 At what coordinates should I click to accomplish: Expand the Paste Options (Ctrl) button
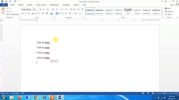pos(55,61)
